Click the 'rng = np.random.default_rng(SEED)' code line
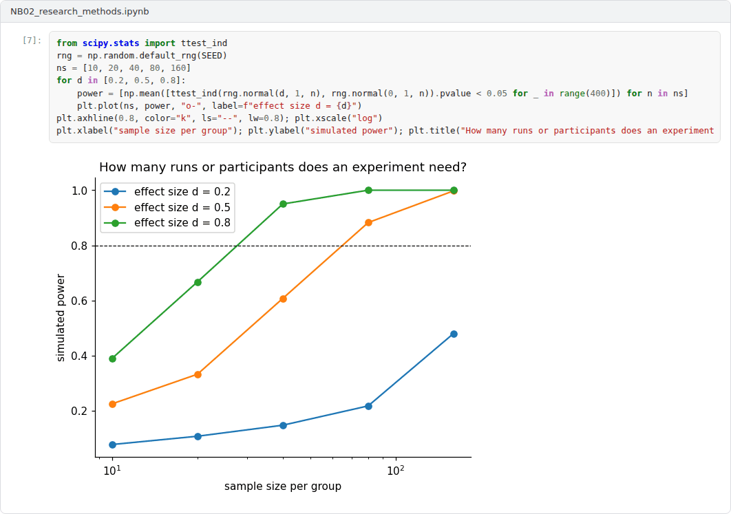Screen dimensions: 731x514 tap(142, 56)
